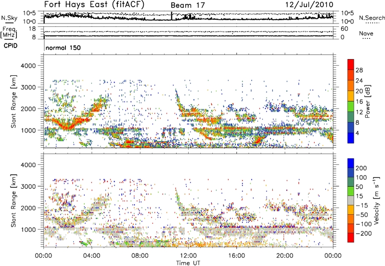The image size is (385, 266).
Task: Click the '100' velocity colorbar label
Action: (361, 178)
